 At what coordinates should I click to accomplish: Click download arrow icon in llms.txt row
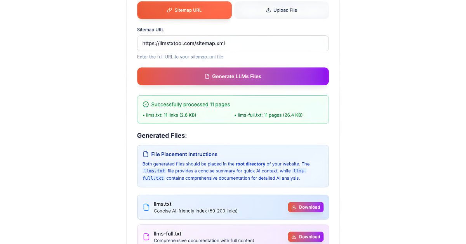tap(294, 207)
